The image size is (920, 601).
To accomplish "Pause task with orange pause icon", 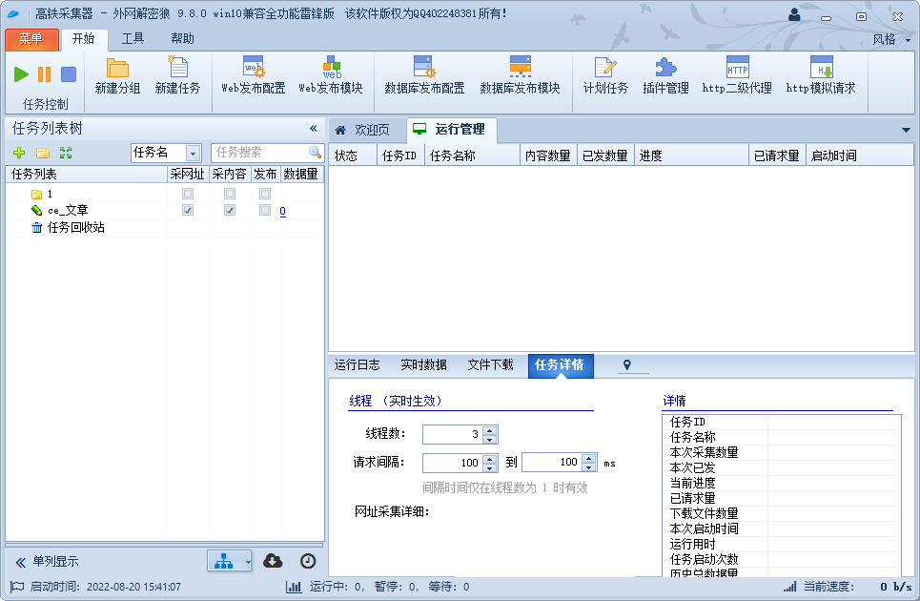I will click(45, 74).
